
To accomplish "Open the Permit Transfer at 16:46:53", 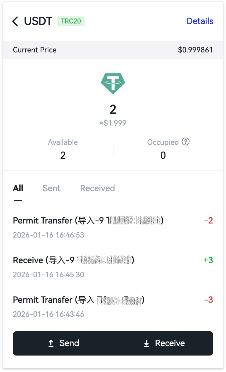I will [x=113, y=227].
